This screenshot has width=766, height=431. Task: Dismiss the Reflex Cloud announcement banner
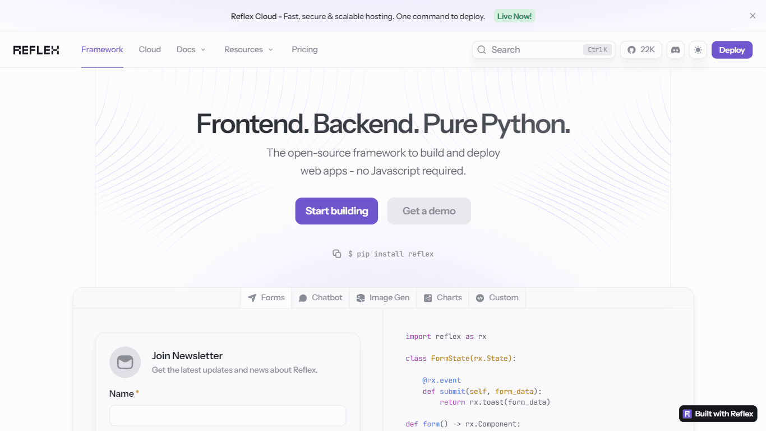[753, 16]
